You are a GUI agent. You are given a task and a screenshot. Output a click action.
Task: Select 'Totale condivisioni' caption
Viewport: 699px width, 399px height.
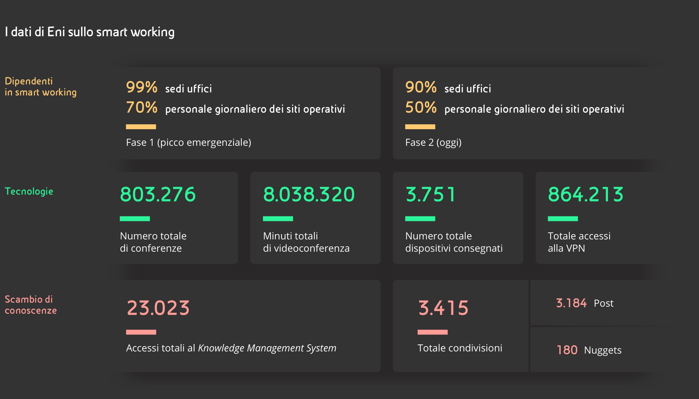coord(460,348)
